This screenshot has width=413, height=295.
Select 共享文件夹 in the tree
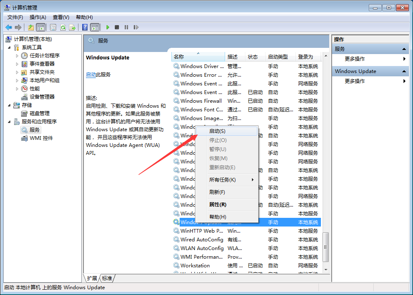[42, 72]
